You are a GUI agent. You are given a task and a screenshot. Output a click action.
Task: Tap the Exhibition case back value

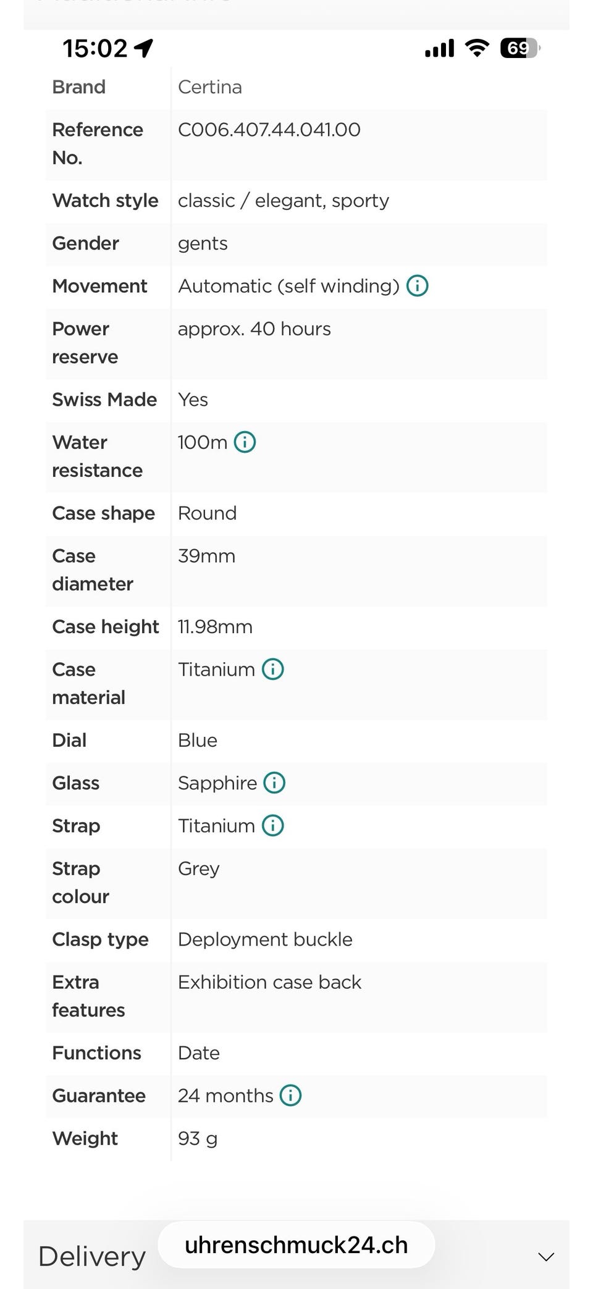269,982
